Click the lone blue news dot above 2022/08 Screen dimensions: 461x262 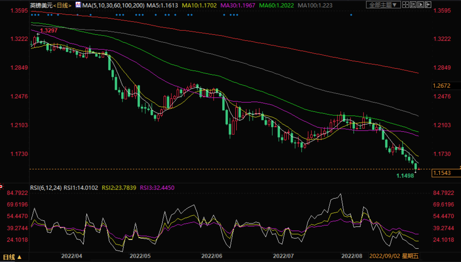351,15
